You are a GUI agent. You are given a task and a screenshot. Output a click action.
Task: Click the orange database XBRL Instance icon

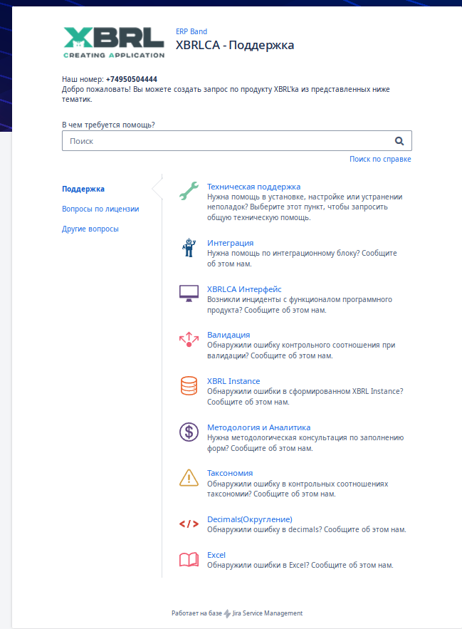[189, 385]
